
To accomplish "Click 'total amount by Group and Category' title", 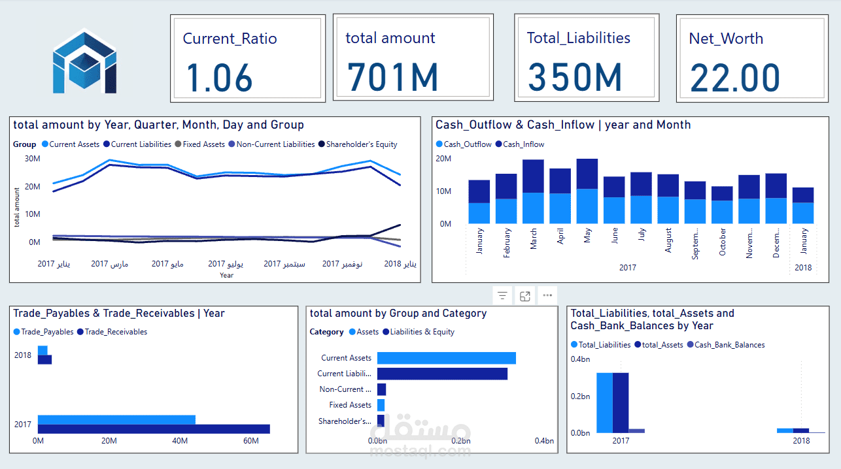I will (398, 314).
